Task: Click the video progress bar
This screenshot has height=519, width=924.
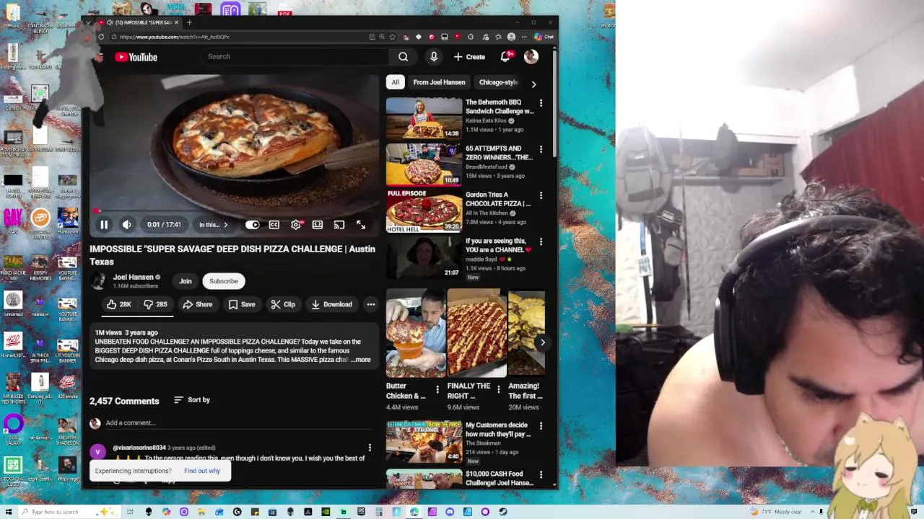Action: [235, 212]
